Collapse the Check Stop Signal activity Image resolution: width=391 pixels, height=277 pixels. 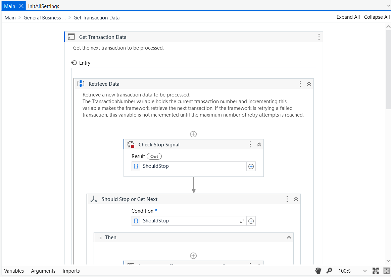pos(259,144)
